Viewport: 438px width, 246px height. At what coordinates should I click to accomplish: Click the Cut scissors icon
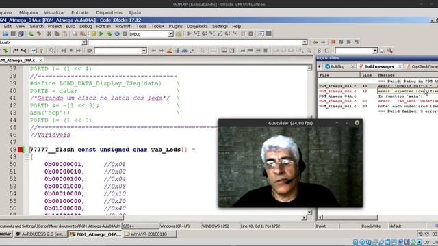pos(49,34)
